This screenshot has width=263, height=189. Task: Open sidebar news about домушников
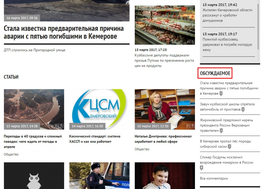point(227,15)
